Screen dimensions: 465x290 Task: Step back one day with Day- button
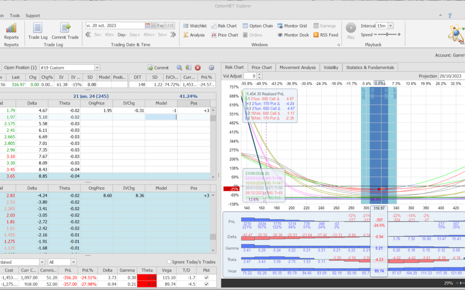122,35
